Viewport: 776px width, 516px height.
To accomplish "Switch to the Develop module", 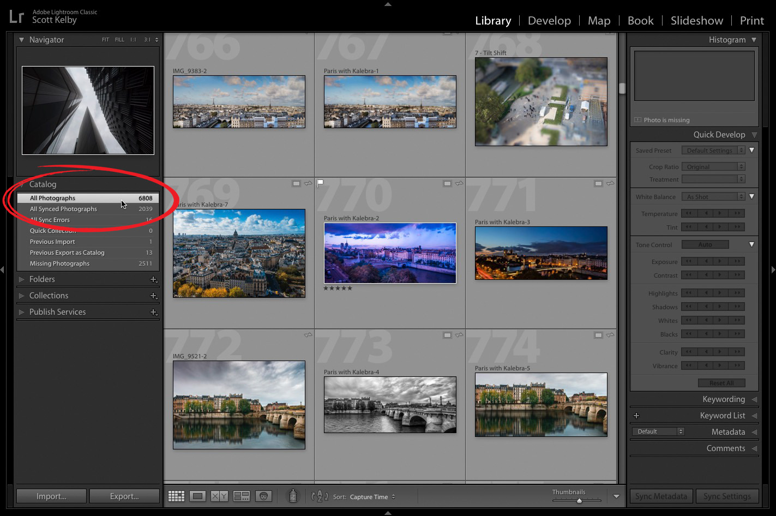I will (x=549, y=20).
